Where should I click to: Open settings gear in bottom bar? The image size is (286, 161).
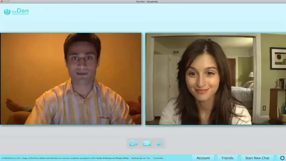tap(282, 158)
